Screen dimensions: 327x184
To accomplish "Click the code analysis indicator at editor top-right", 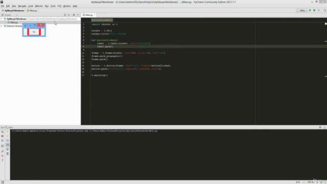I will coord(325,24).
